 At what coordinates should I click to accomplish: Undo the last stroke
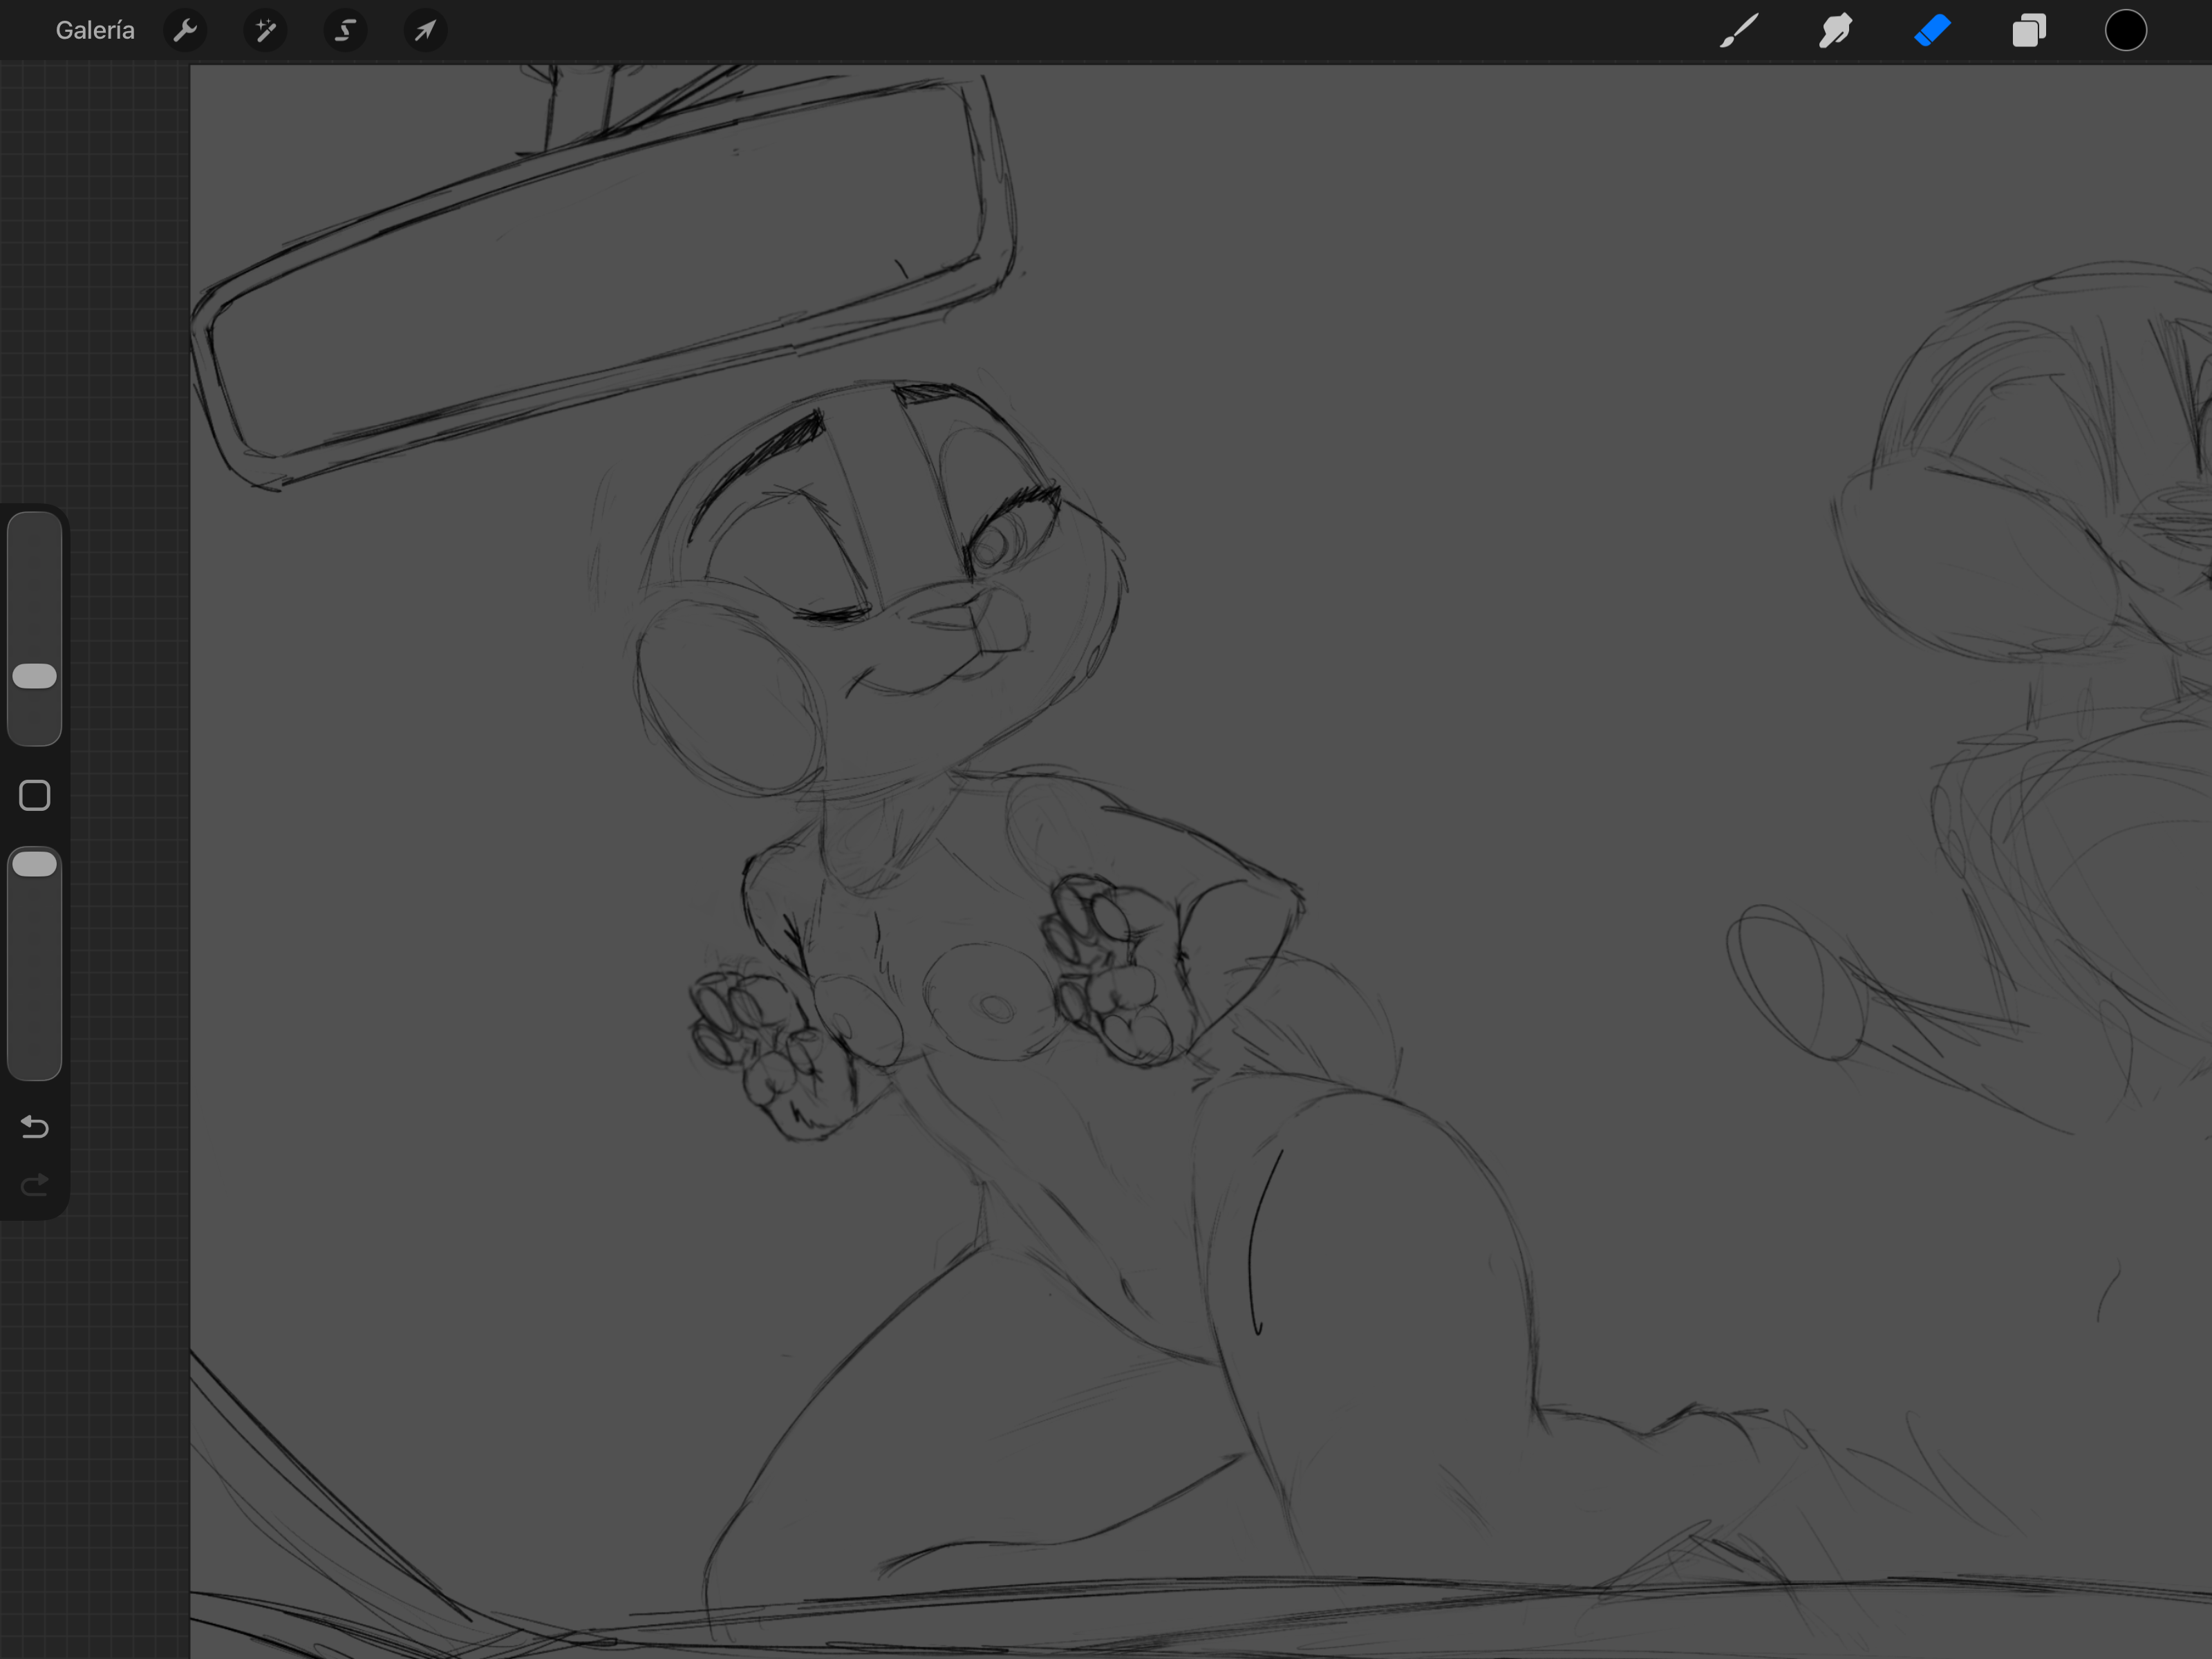point(35,1127)
